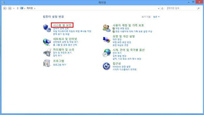204x115 pixels.
Task: Open 문제 찾기 및 해결 link
Action: point(61,34)
